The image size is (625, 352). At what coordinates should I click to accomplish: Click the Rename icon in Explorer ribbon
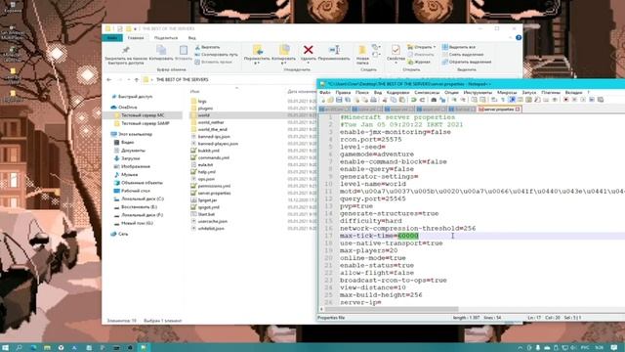coord(334,50)
